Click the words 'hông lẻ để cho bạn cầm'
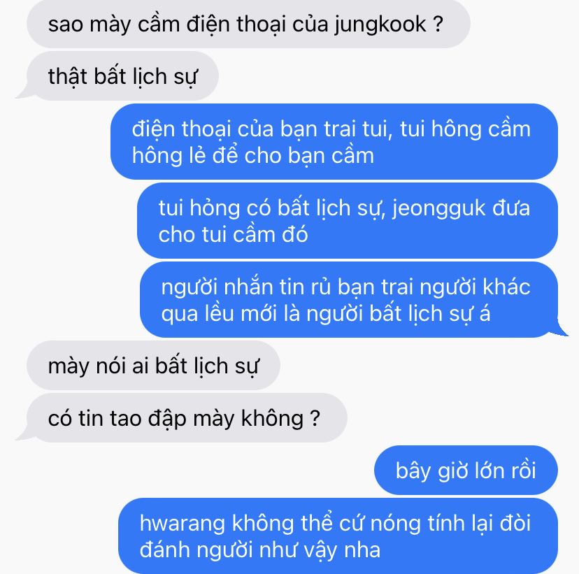 (253, 155)
